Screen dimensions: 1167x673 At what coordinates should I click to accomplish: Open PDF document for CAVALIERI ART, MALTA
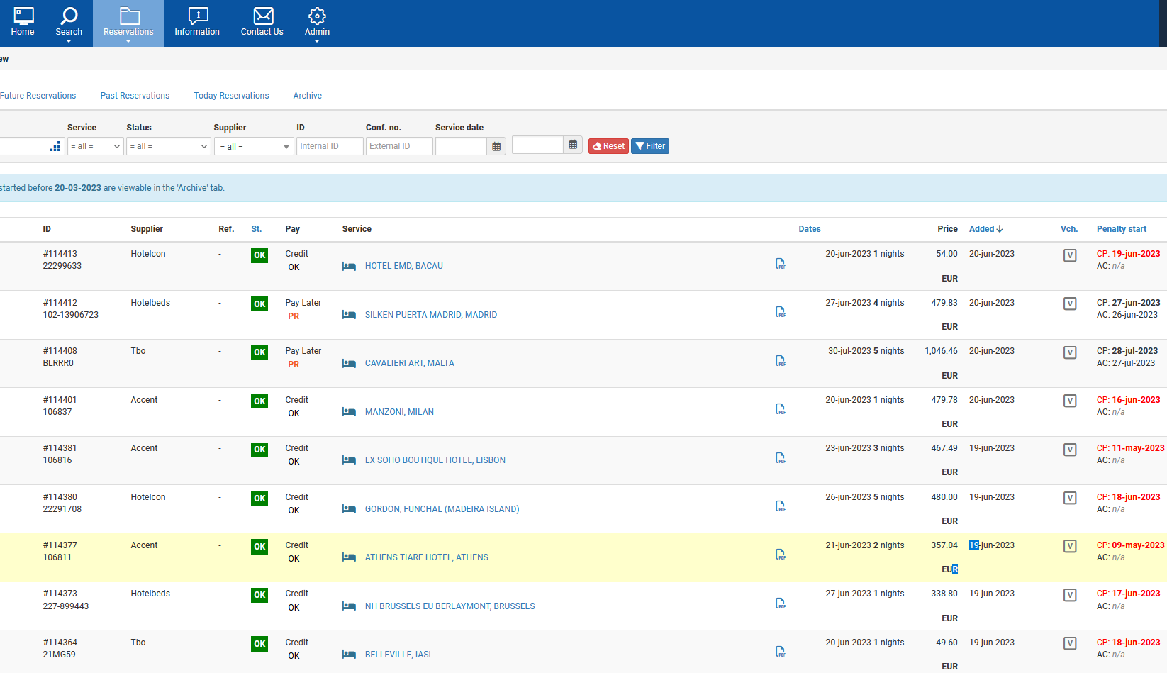pos(780,361)
